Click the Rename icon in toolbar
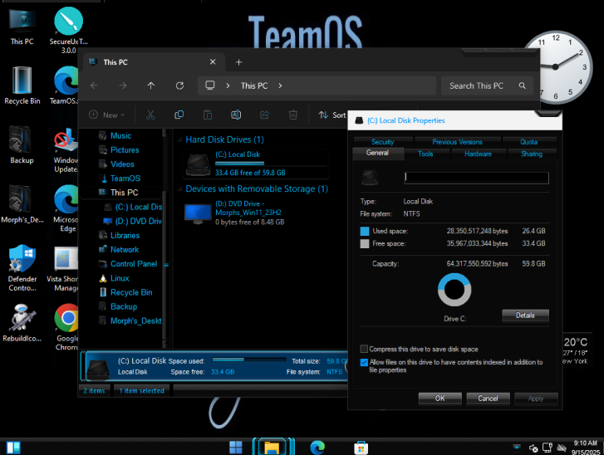604x455 pixels. [236, 115]
